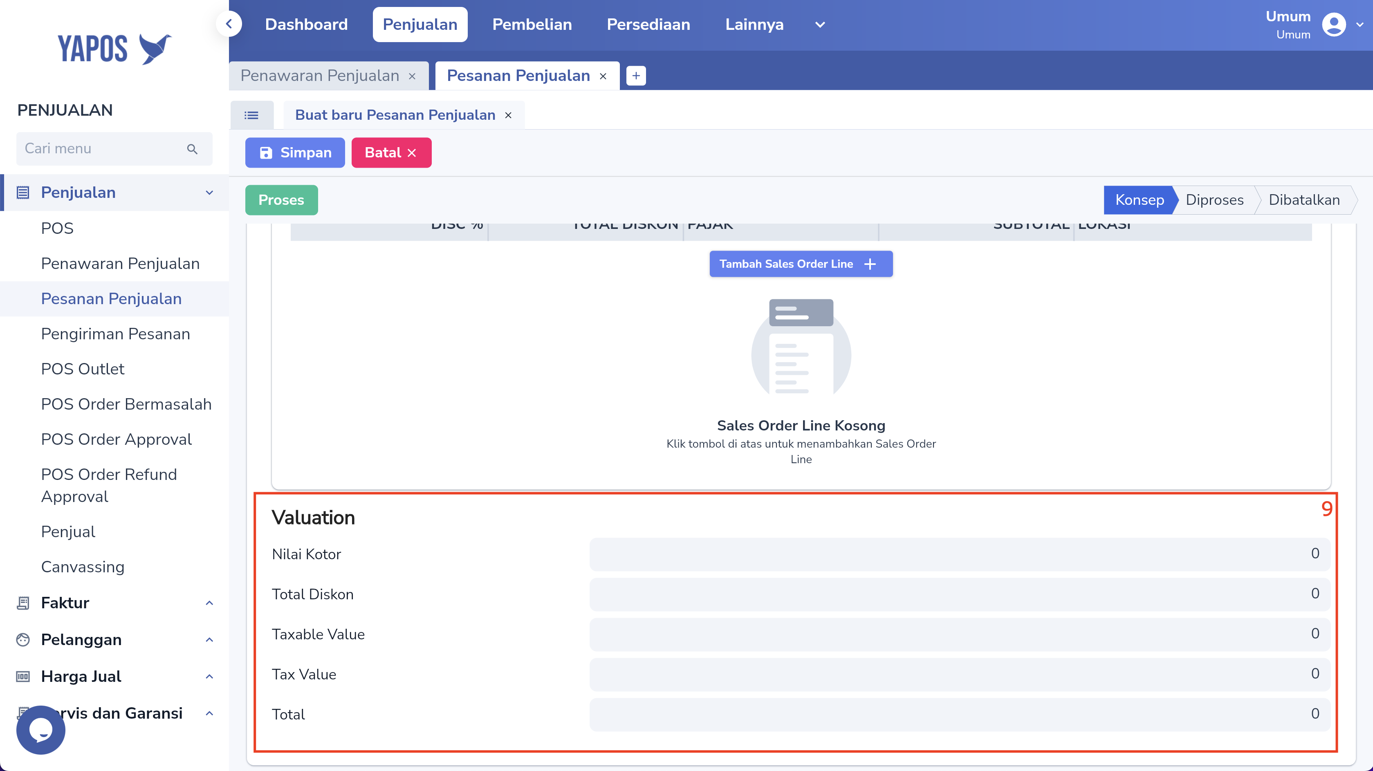The image size is (1373, 771).
Task: Click the Taxable Value field
Action: [x=959, y=634]
